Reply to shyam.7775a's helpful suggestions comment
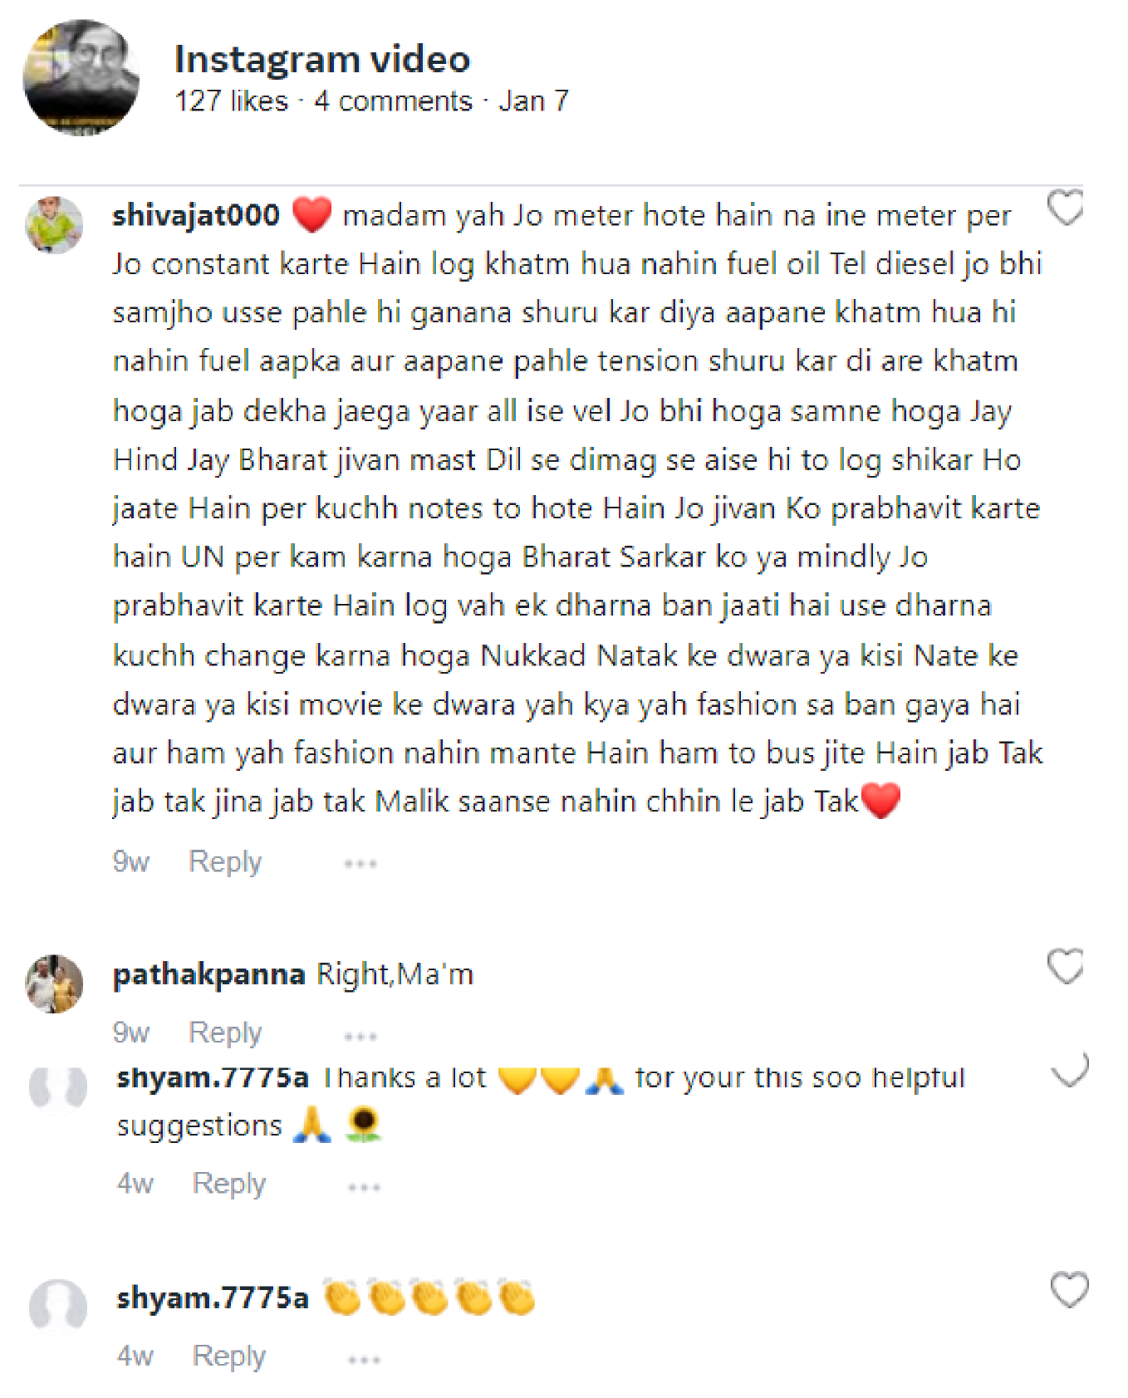The image size is (1128, 1398). [229, 1184]
